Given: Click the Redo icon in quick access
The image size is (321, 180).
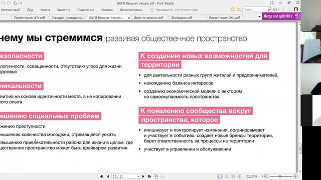Looking at the screenshot, I should [9, 3].
